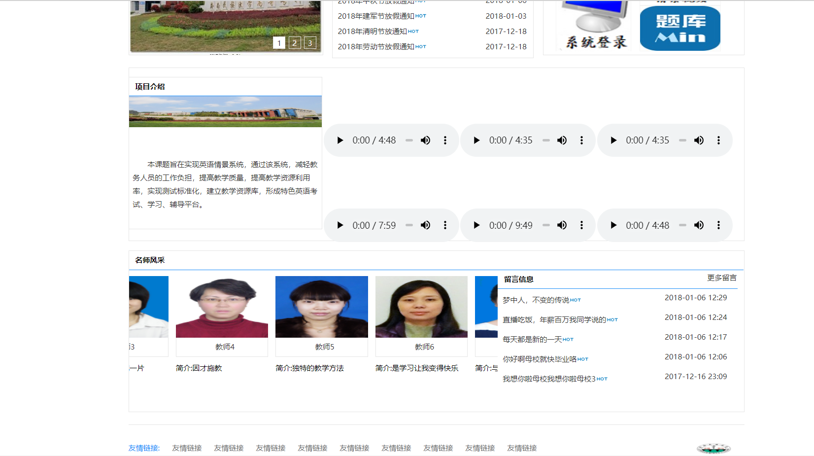Click the 教师5 teacher photo
Image resolution: width=814 pixels, height=456 pixels.
coord(321,307)
